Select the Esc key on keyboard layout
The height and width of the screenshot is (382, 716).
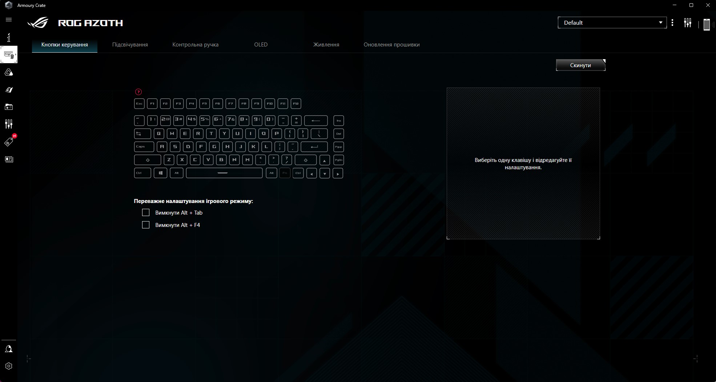point(139,103)
